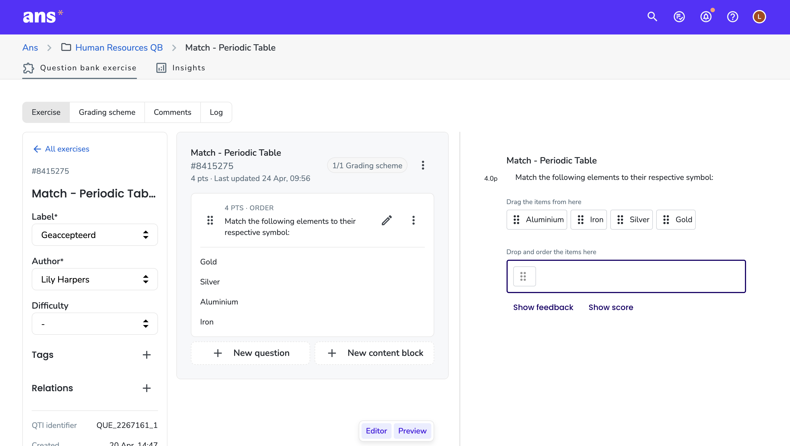The width and height of the screenshot is (790, 446).
Task: Open the search magnifier icon
Action: [x=652, y=17]
